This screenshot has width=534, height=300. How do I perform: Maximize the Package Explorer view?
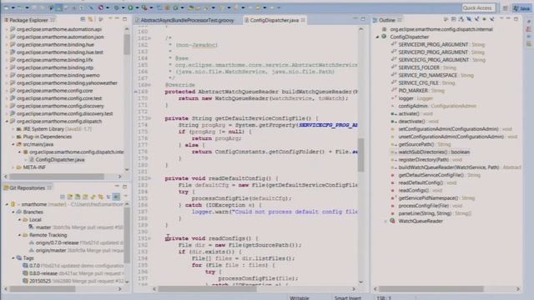point(125,19)
